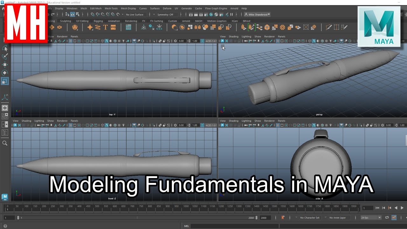Open the ACES view transform dropdown in top panel
Image resolution: width=407 pixels, height=229 pixels.
211,41
